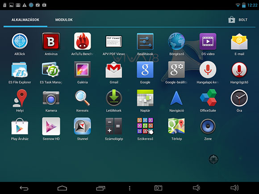The width and height of the screenshot is (259, 194).
Task: Tap the Wi-Fi signal status icon
Action: [x=238, y=5]
